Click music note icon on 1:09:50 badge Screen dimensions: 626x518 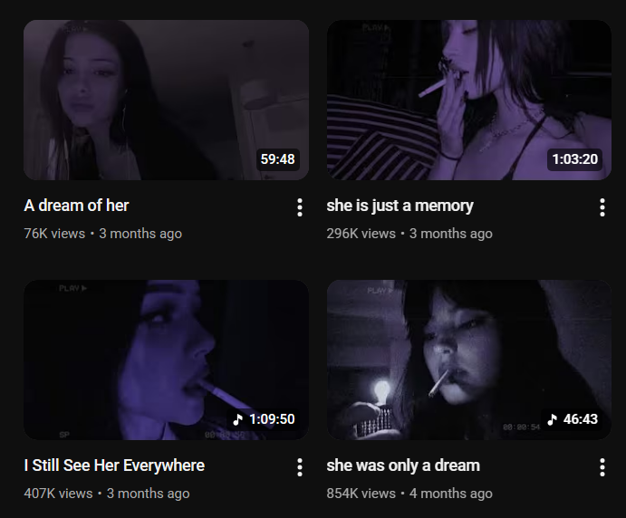(238, 419)
